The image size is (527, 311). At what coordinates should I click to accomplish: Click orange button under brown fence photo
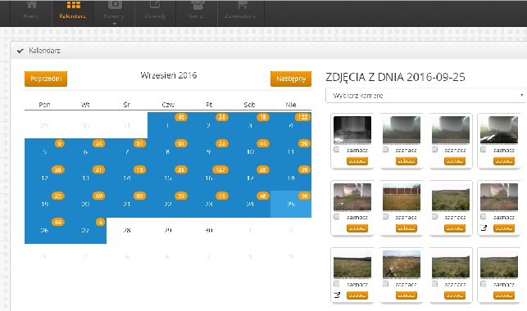click(x=406, y=228)
